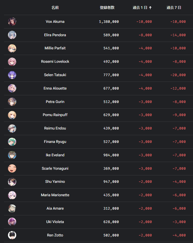
Task: Select Selen Tatsuki's purple avatar
Action: tap(12, 75)
